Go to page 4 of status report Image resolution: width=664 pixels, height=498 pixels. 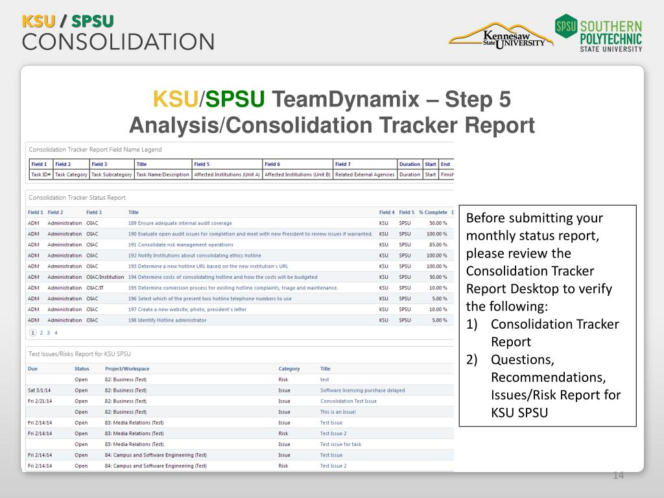coord(56,333)
